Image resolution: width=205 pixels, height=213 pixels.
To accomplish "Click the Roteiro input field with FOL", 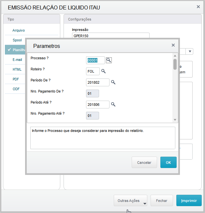I will click(93, 71).
